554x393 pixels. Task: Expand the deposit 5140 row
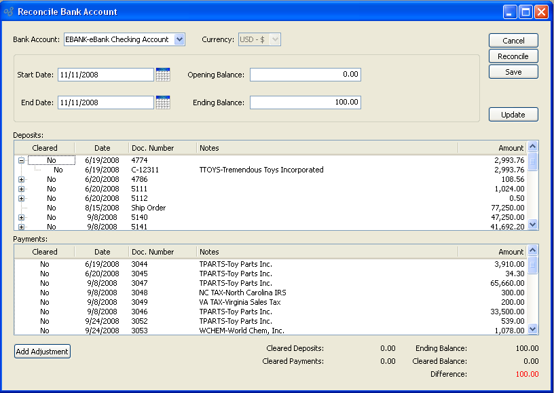coord(22,217)
